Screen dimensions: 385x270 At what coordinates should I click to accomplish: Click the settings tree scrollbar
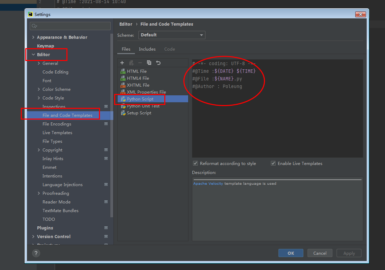coord(112,125)
